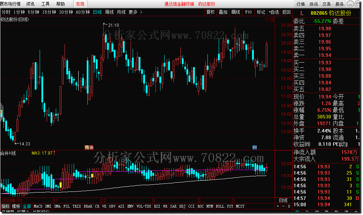Select the OBV indicator tab

click(112, 206)
